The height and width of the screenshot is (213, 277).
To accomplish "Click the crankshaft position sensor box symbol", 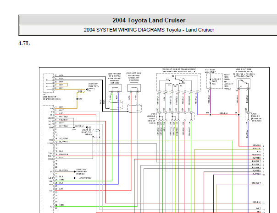I will 115,88.
